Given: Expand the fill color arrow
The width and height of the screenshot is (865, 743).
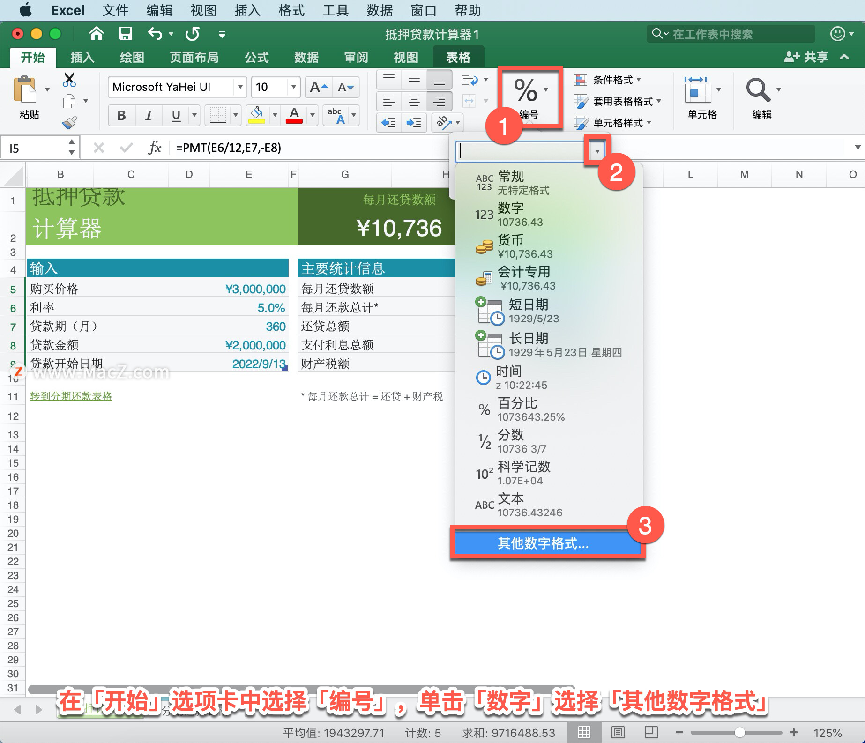Looking at the screenshot, I should tap(275, 115).
